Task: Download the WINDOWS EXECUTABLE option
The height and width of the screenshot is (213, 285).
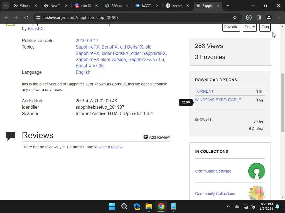Action: (x=218, y=100)
